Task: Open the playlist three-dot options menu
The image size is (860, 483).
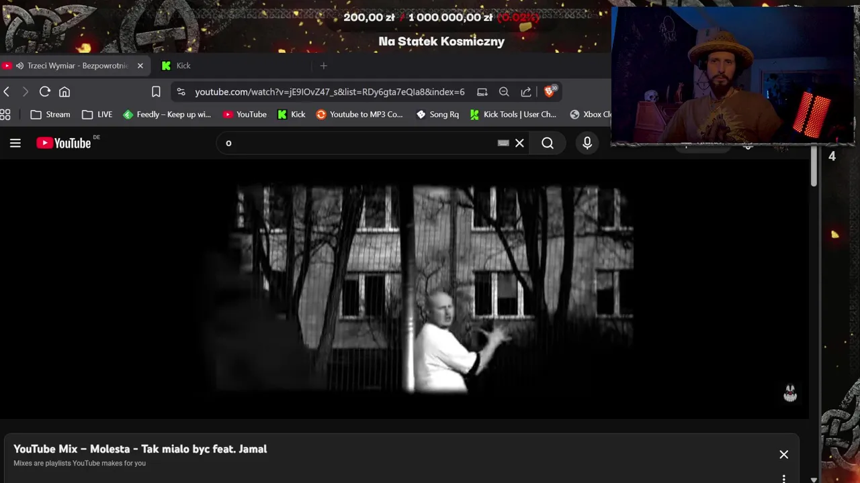Action: (x=783, y=478)
